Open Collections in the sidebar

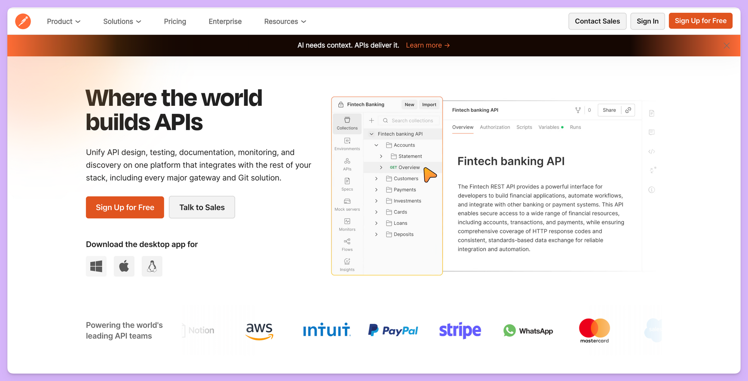347,123
